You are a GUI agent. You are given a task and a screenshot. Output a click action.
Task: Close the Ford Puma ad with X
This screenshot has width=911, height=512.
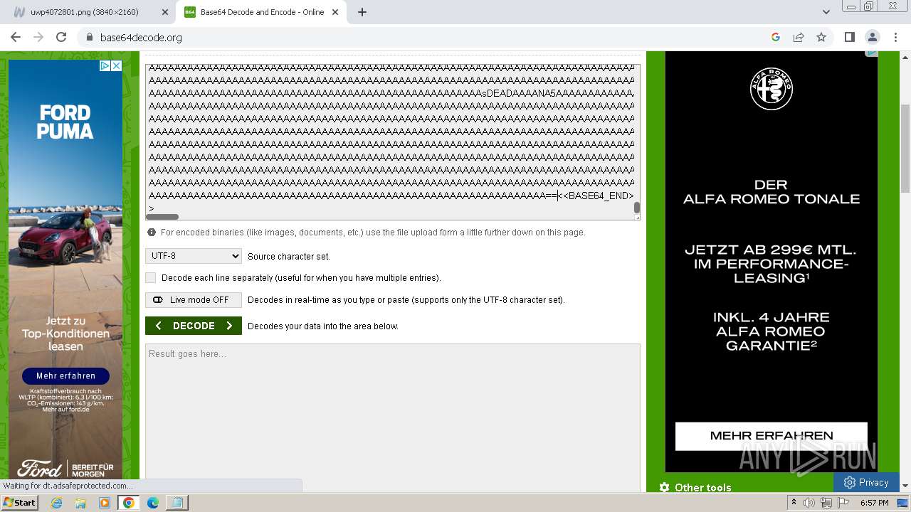pos(117,65)
